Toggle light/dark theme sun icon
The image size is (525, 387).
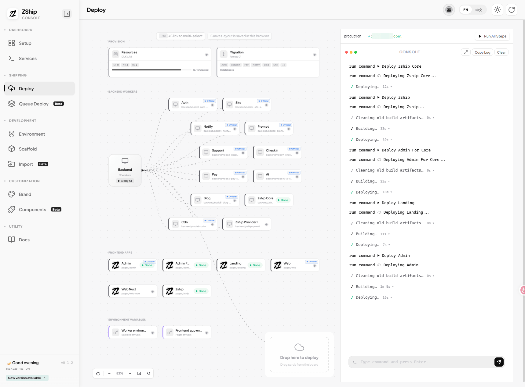498,10
